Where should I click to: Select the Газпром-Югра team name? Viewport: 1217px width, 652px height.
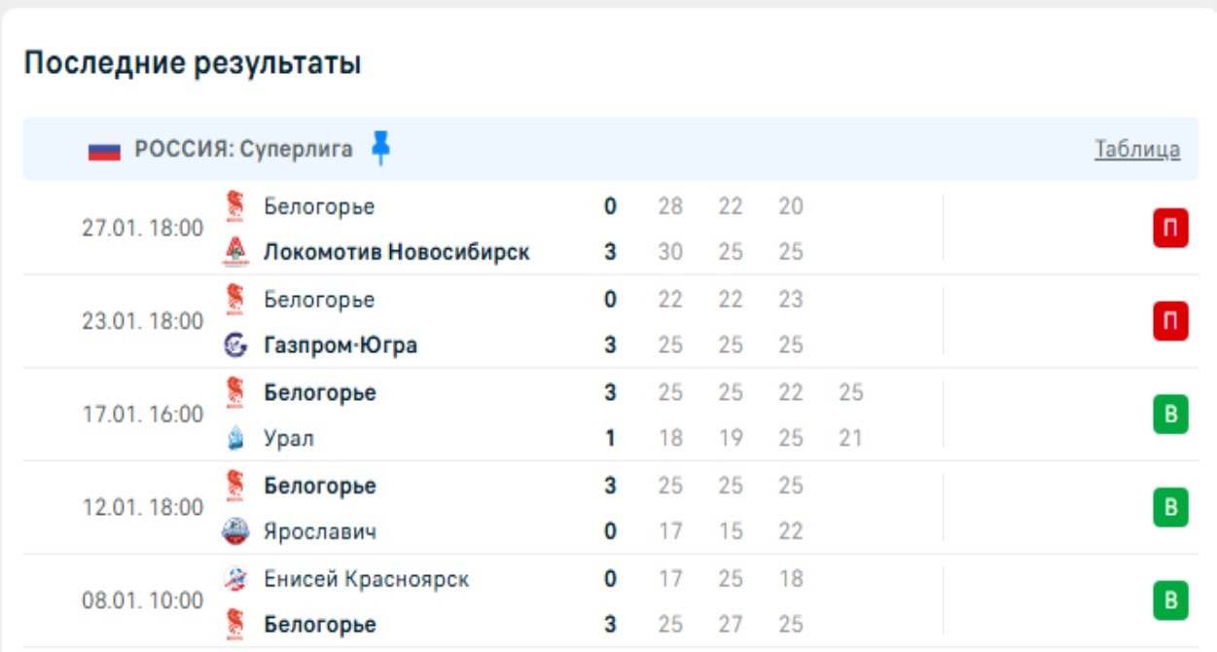click(x=340, y=345)
